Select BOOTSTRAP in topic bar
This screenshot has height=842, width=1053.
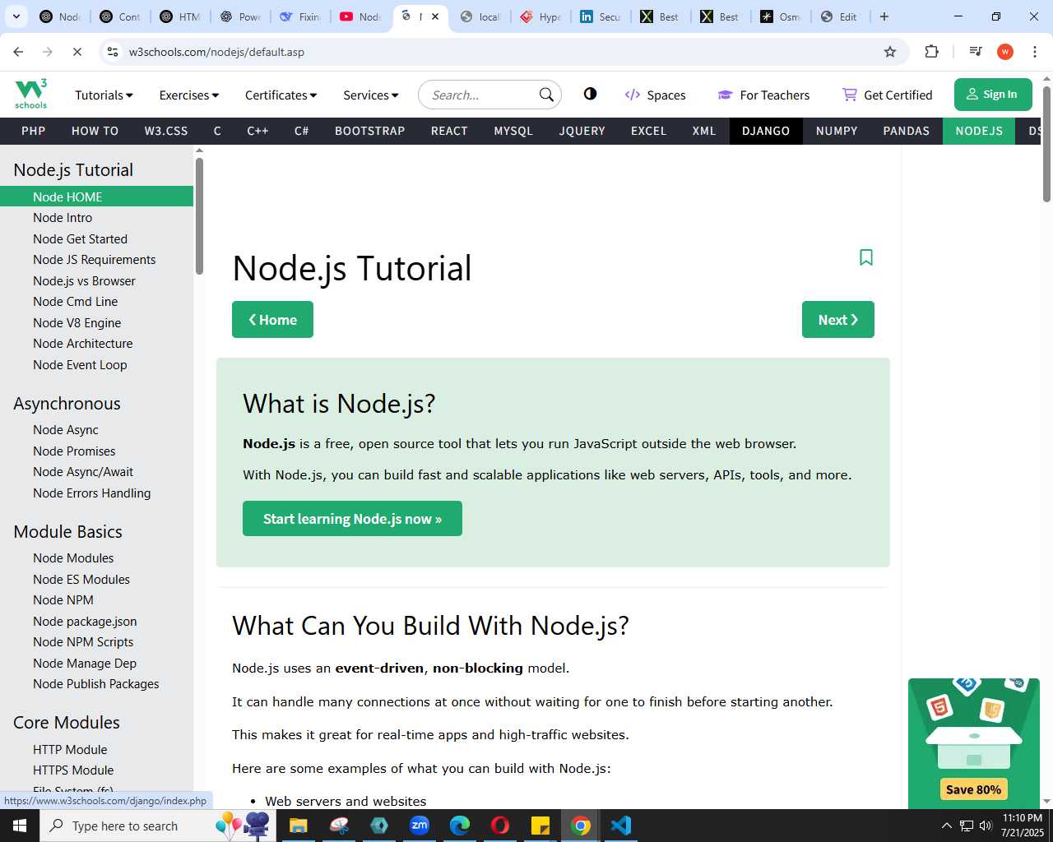pyautogui.click(x=370, y=131)
